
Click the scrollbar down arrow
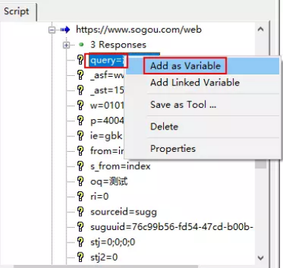[261, 258]
